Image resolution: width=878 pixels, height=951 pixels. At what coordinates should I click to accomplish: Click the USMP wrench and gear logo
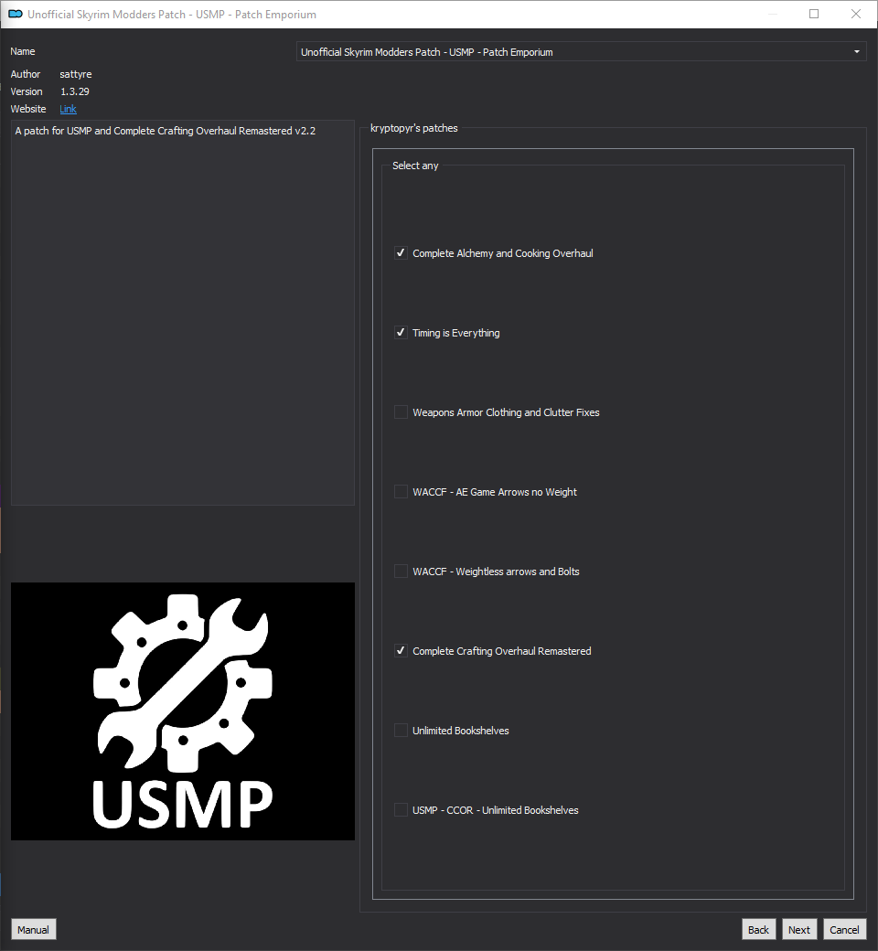(183, 711)
